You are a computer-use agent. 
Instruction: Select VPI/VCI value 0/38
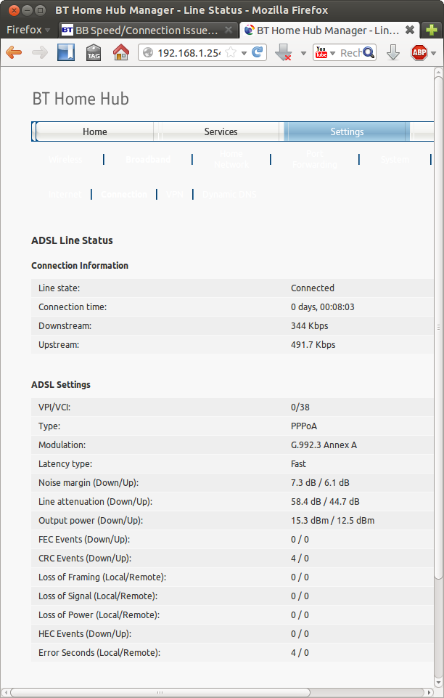tap(300, 407)
